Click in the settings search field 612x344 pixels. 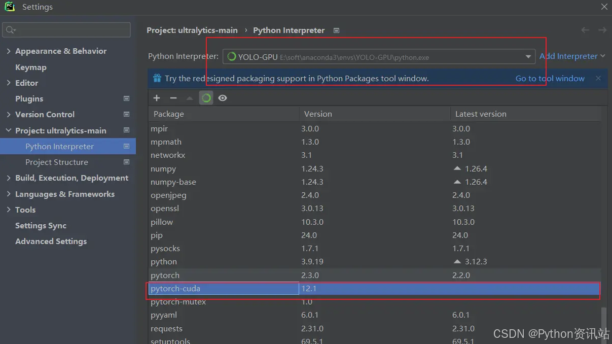pos(67,30)
